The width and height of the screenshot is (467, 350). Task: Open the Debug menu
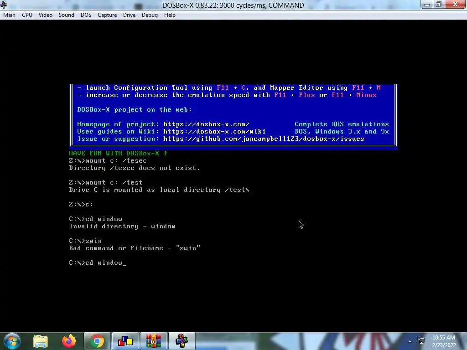point(150,15)
